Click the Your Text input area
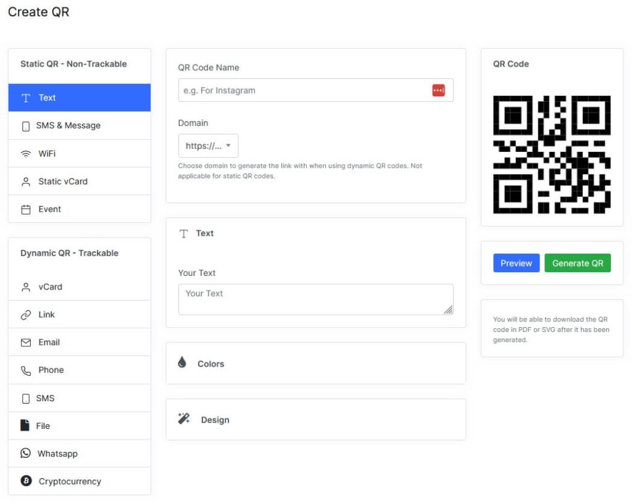 click(315, 298)
